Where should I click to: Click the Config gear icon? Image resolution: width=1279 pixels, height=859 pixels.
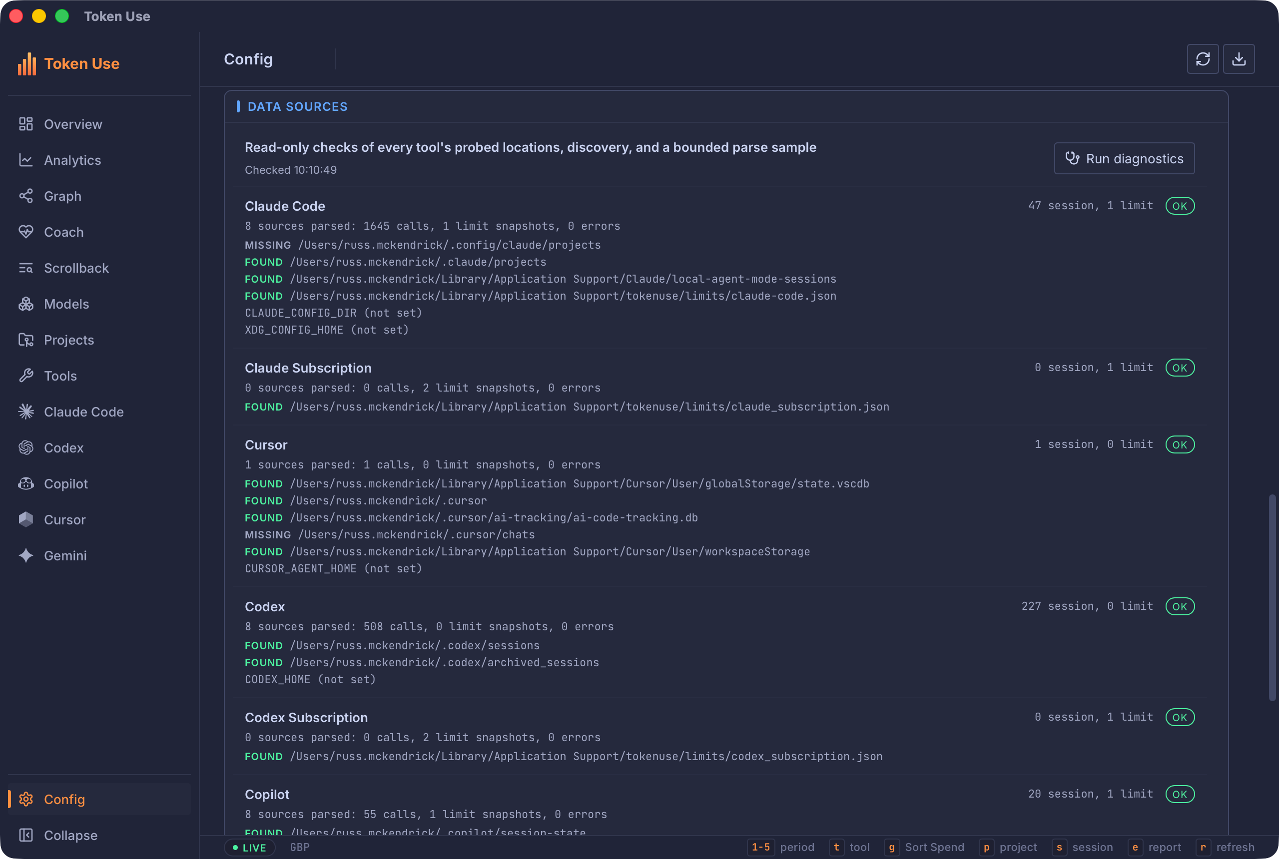(x=26, y=799)
